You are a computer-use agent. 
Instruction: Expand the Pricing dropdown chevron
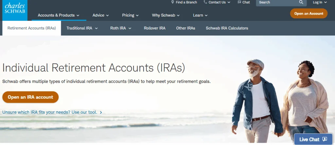click(x=137, y=15)
